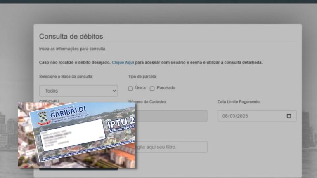
Task: Check the Parcelado parcel type checkbox
Action: (x=152, y=89)
